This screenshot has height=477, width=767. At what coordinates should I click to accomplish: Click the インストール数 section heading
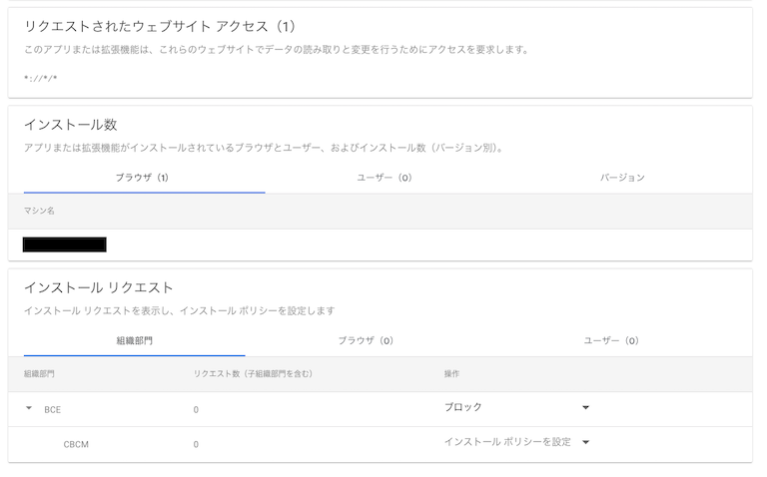tap(70, 125)
